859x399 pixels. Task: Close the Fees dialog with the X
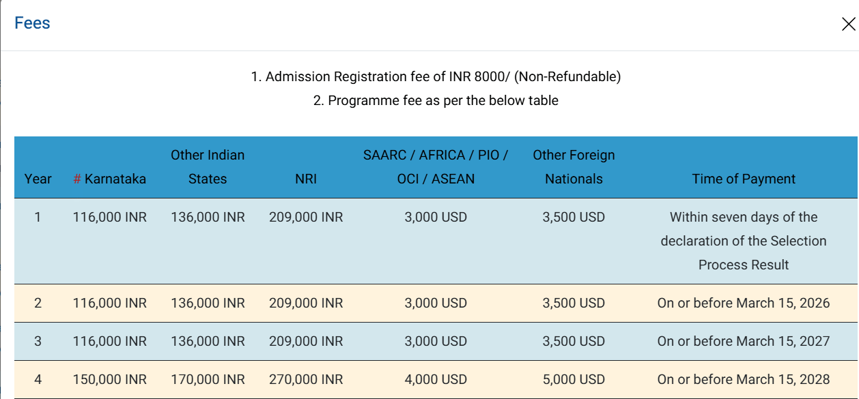(x=848, y=25)
